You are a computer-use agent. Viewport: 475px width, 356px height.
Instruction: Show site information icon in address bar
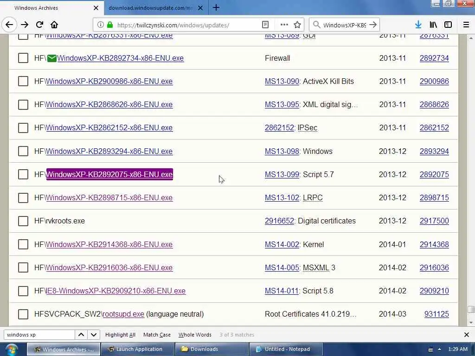(x=100, y=25)
